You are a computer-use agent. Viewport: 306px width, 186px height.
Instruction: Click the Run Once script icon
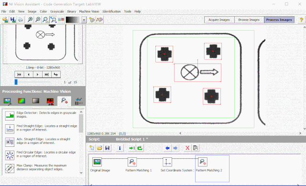point(132,148)
